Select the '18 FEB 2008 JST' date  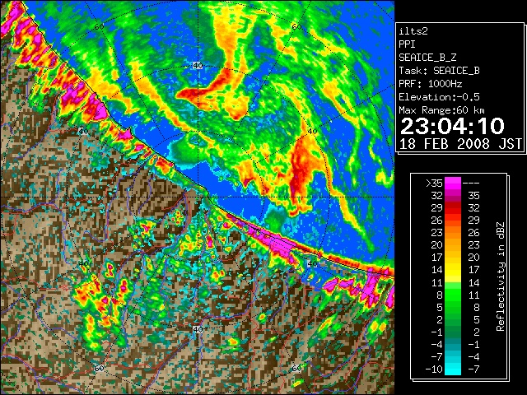(x=461, y=144)
